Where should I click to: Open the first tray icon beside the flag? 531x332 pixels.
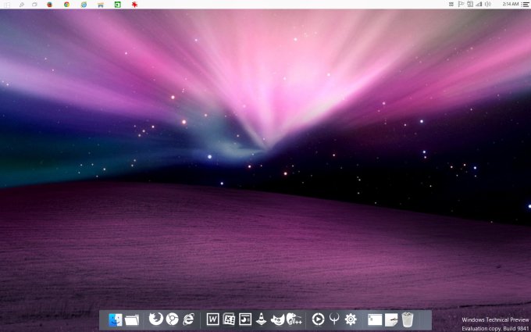[451, 4]
